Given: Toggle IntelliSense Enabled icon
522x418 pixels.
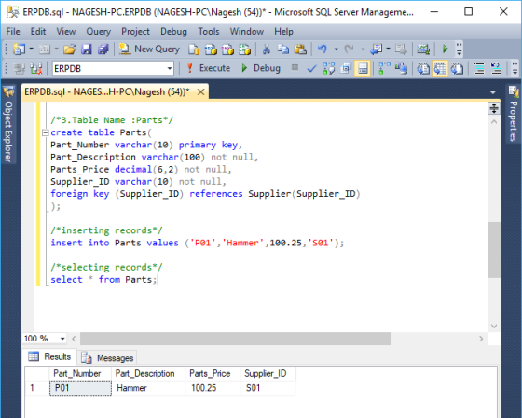Looking at the screenshot, I should (363, 68).
